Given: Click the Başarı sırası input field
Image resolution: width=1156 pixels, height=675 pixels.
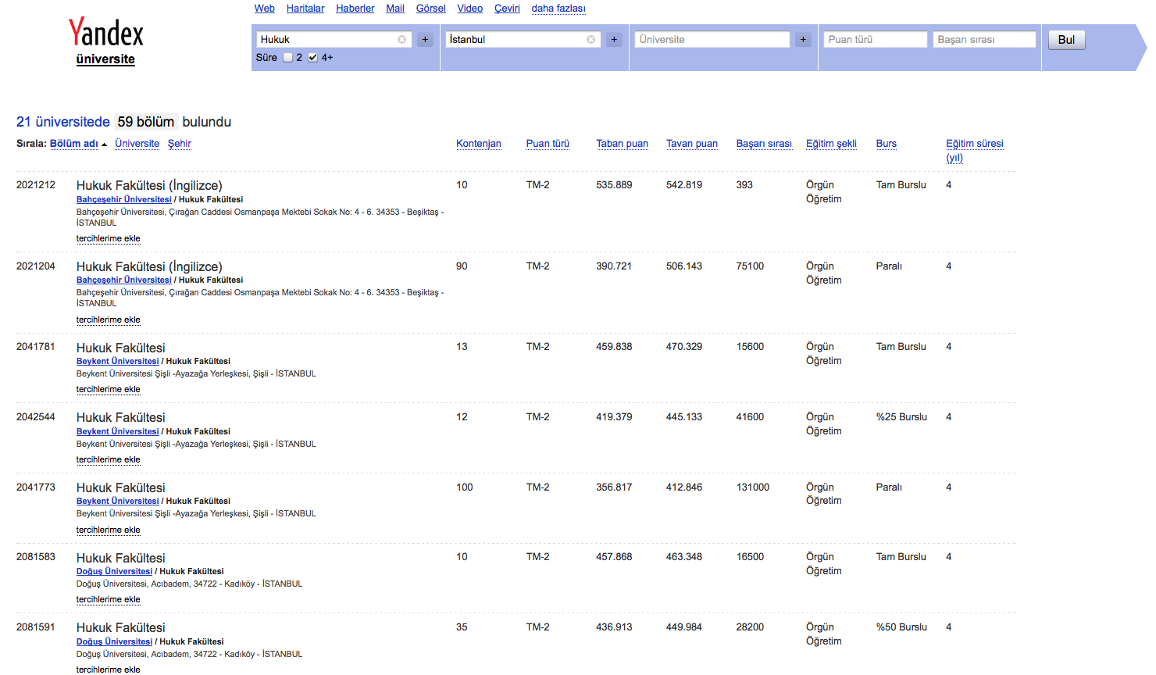Looking at the screenshot, I should (984, 39).
